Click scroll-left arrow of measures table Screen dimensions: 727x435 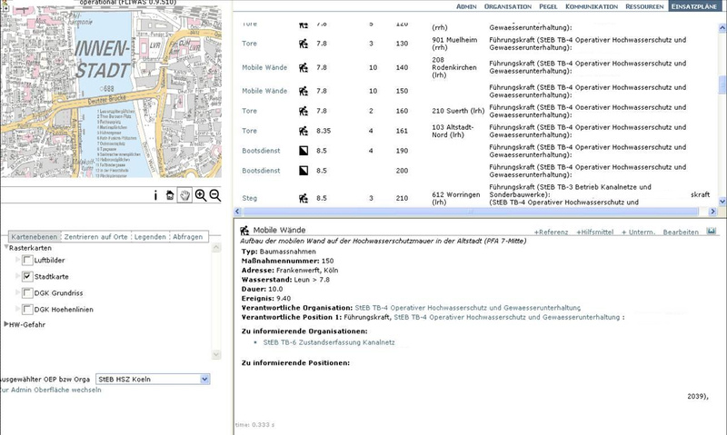237,212
